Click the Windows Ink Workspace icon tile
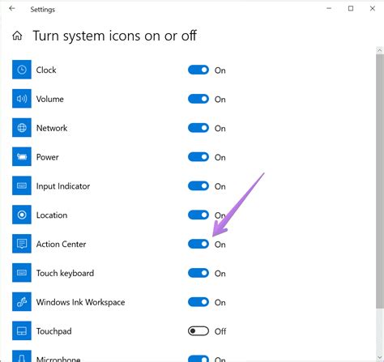The image size is (384, 362). [x=22, y=302]
